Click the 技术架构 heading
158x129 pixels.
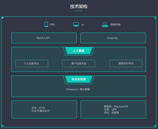click(79, 6)
